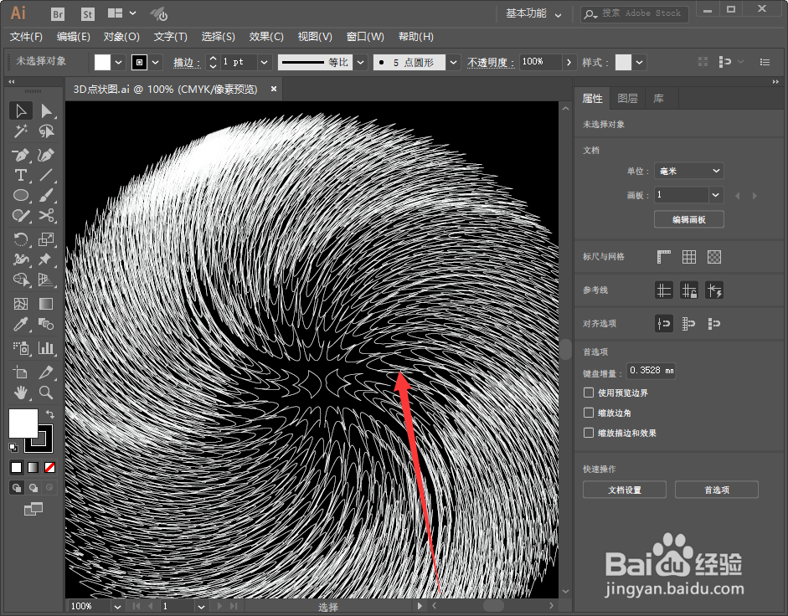Open the 画板 number dropdown
The width and height of the screenshot is (788, 616).
coord(716,195)
